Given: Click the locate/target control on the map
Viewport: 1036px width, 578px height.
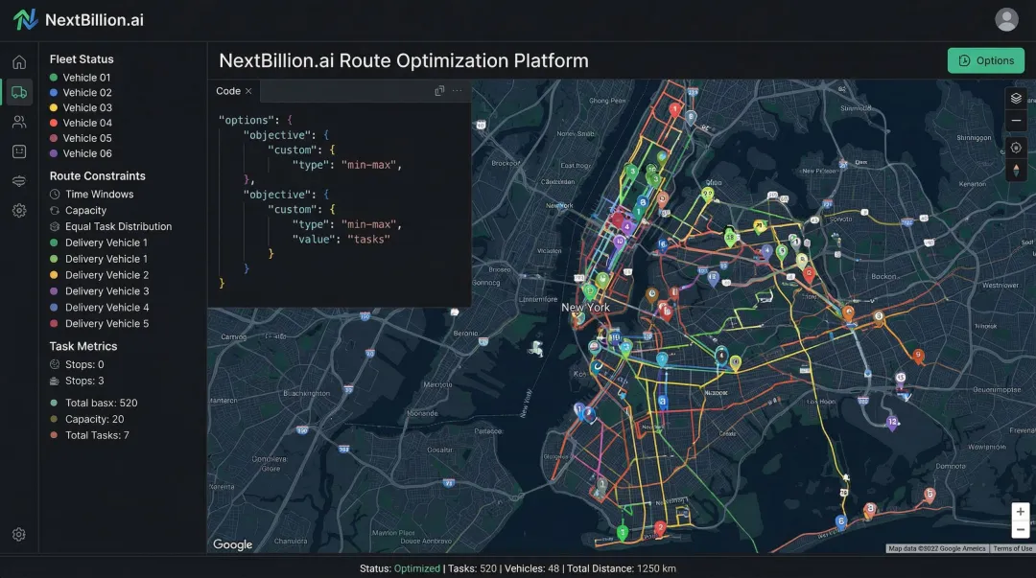Looking at the screenshot, I should pyautogui.click(x=1016, y=147).
